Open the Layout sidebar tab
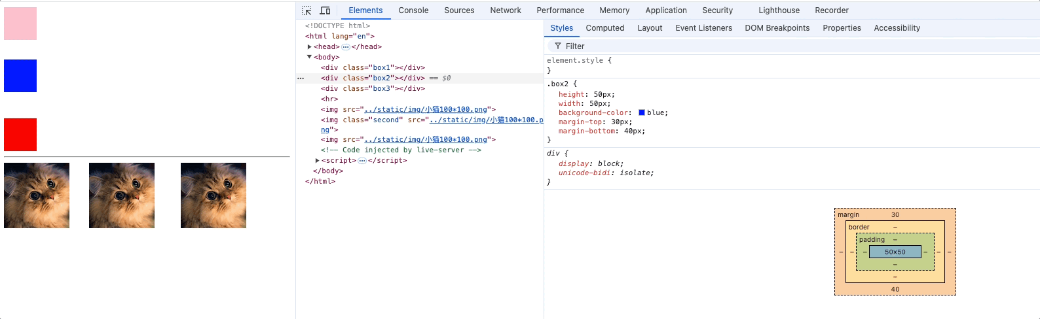This screenshot has width=1040, height=319. tap(650, 28)
